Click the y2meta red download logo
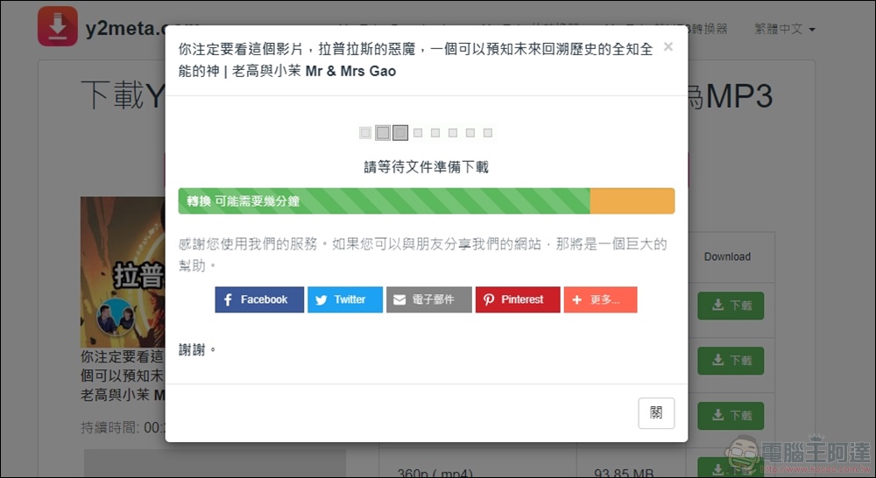Image resolution: width=876 pixels, height=478 pixels. tap(58, 26)
